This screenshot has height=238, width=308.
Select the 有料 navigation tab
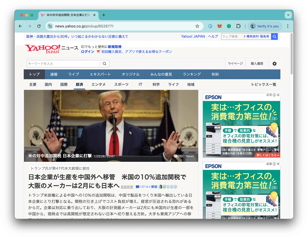(x=215, y=74)
